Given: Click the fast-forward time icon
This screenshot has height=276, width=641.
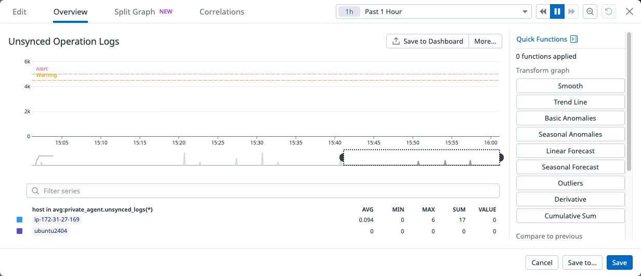Looking at the screenshot, I should [571, 11].
